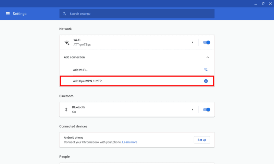Turn off the Wi-Fi toggle

[207, 42]
